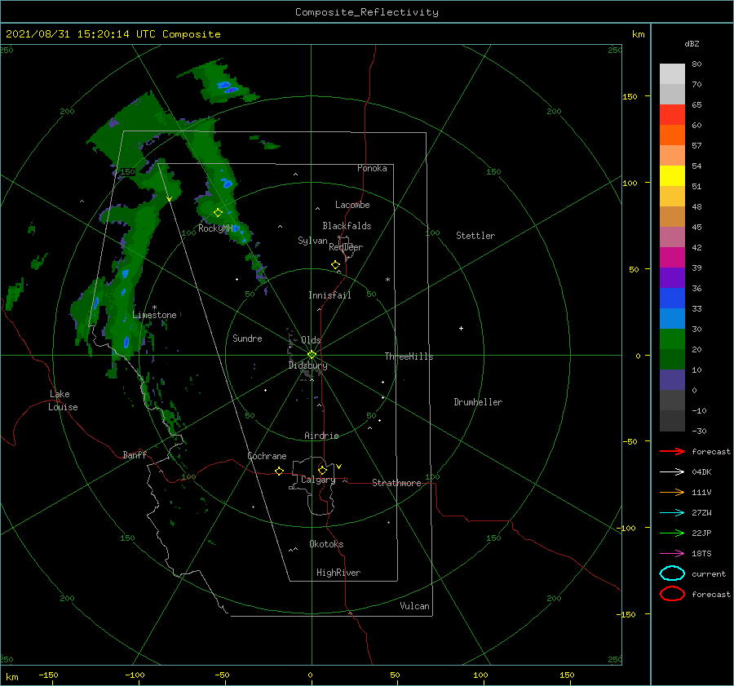Click the yellow diamond marker at Olds
Viewport: 734px width, 686px height.
312,355
